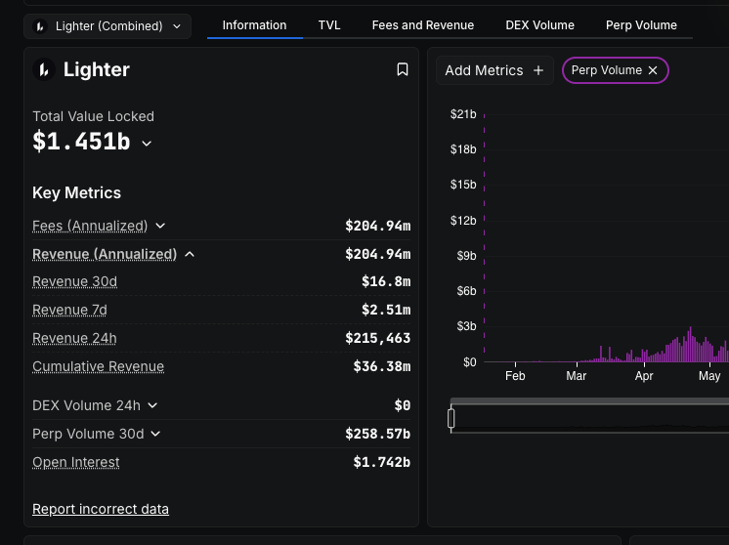Open the Lighter (Combined) dropdown
The width and height of the screenshot is (729, 545).
(x=107, y=26)
